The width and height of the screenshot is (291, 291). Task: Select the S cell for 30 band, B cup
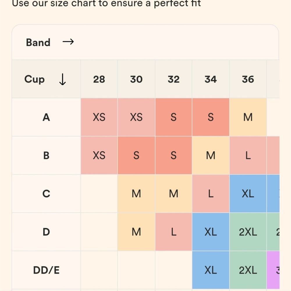tap(136, 155)
